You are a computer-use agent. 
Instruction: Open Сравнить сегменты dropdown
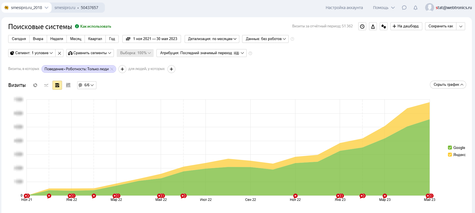point(90,53)
